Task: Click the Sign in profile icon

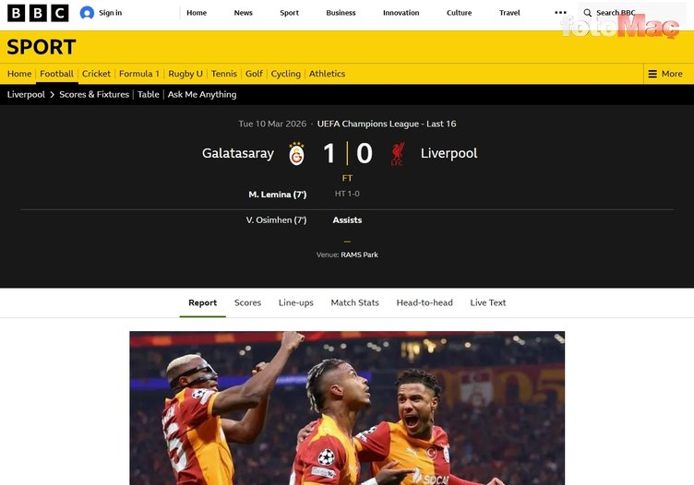Action: pyautogui.click(x=87, y=13)
